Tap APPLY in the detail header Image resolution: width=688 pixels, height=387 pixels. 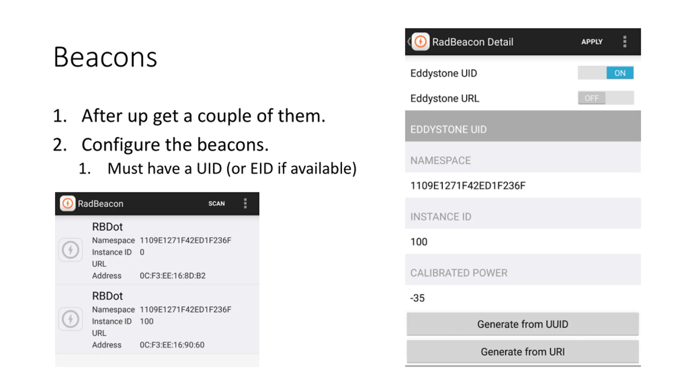[x=592, y=42]
